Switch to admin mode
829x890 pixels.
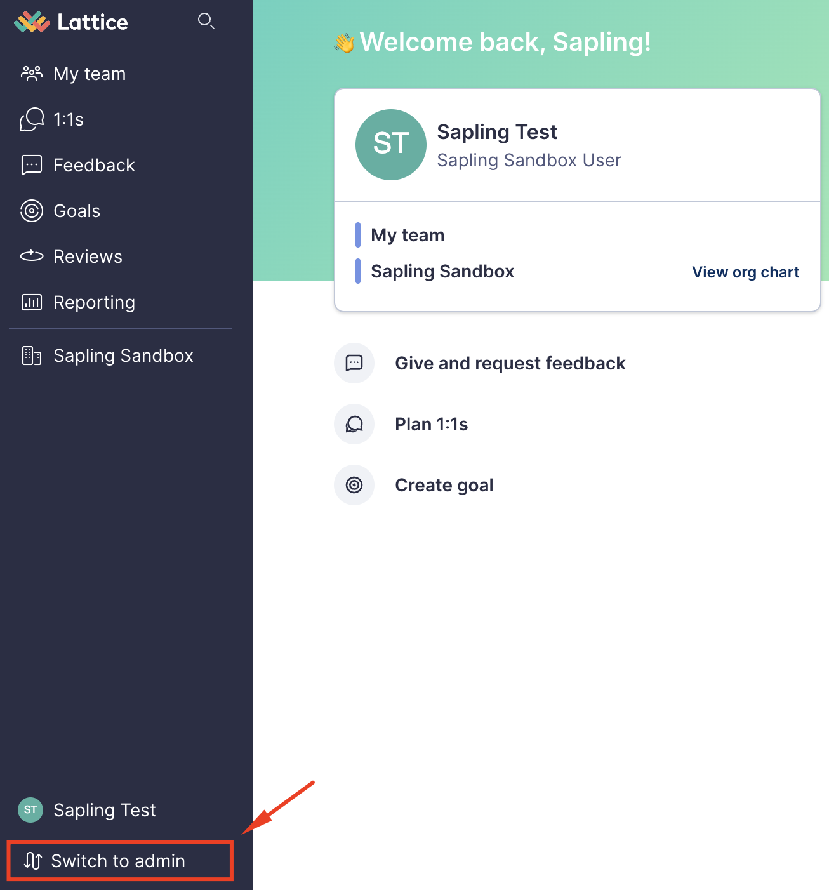[119, 861]
